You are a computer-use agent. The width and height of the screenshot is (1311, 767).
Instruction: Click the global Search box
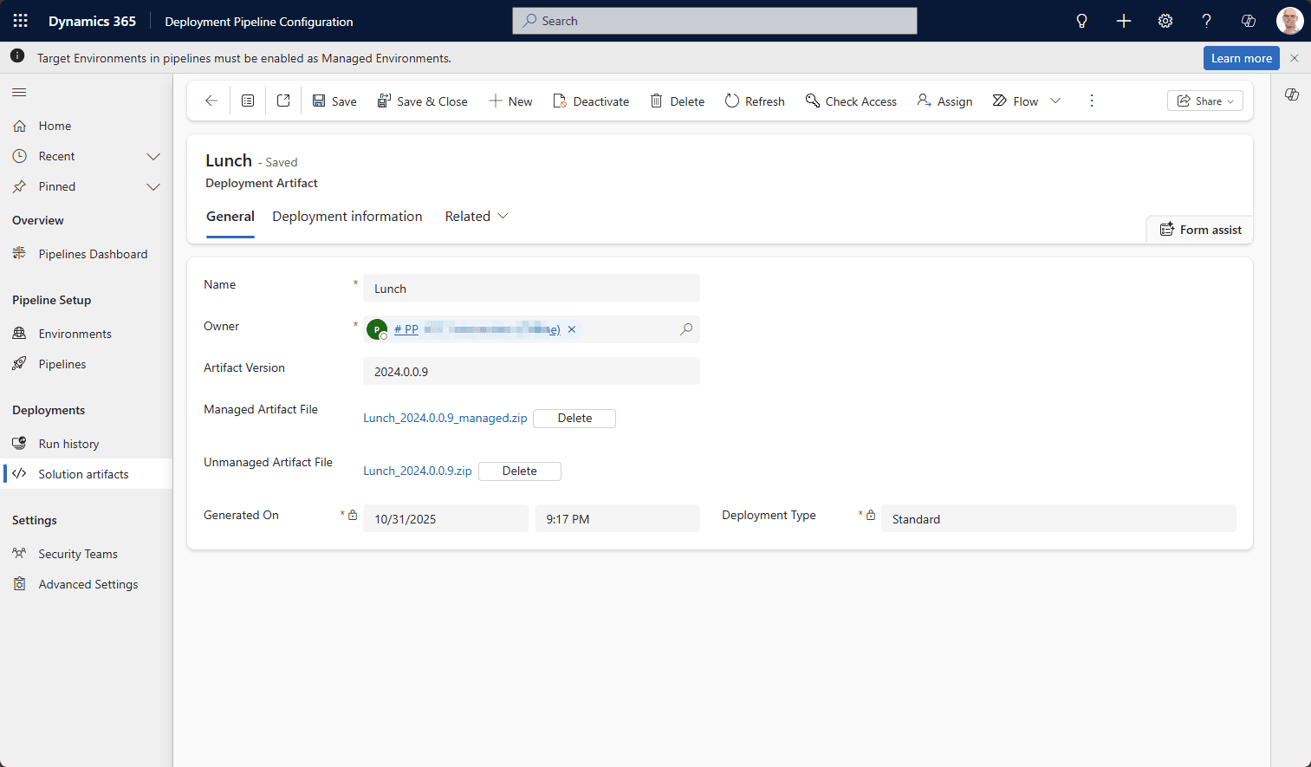point(715,21)
